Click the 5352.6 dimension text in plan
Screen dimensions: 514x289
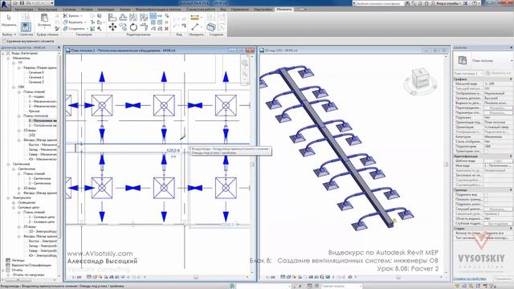coord(173,150)
